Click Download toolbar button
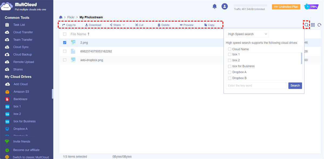The height and width of the screenshot is (159, 324). pos(93,25)
